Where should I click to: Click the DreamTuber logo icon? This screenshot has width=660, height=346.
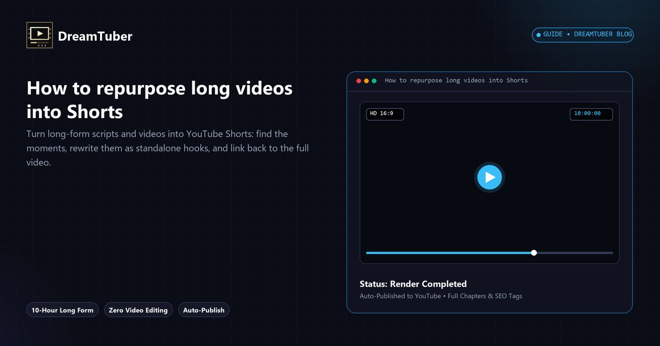click(x=40, y=35)
